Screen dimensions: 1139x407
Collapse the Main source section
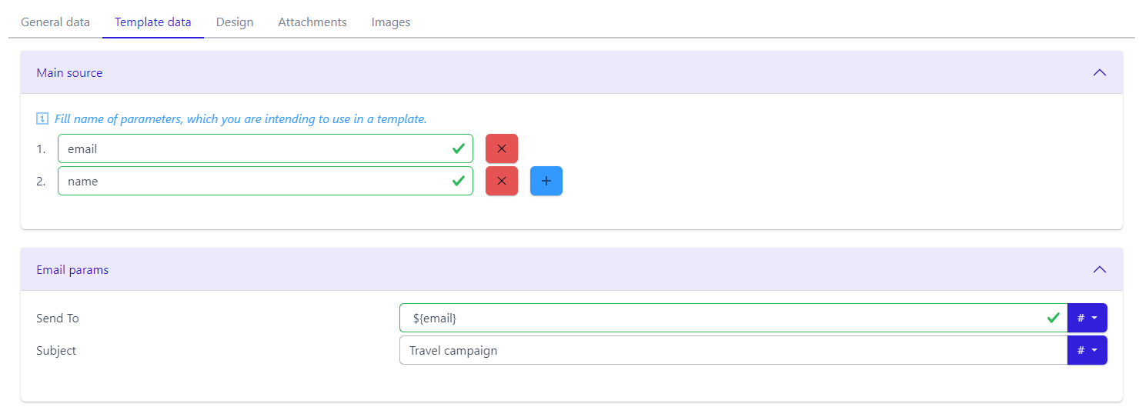pyautogui.click(x=1100, y=72)
